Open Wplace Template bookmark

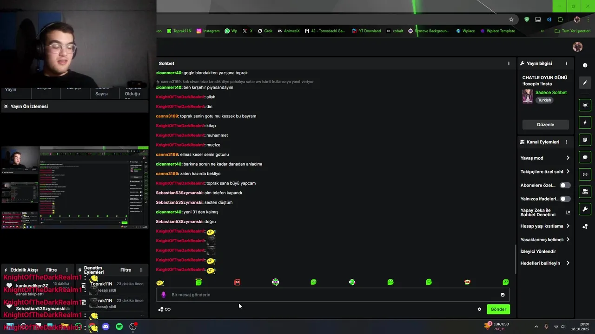click(497, 31)
